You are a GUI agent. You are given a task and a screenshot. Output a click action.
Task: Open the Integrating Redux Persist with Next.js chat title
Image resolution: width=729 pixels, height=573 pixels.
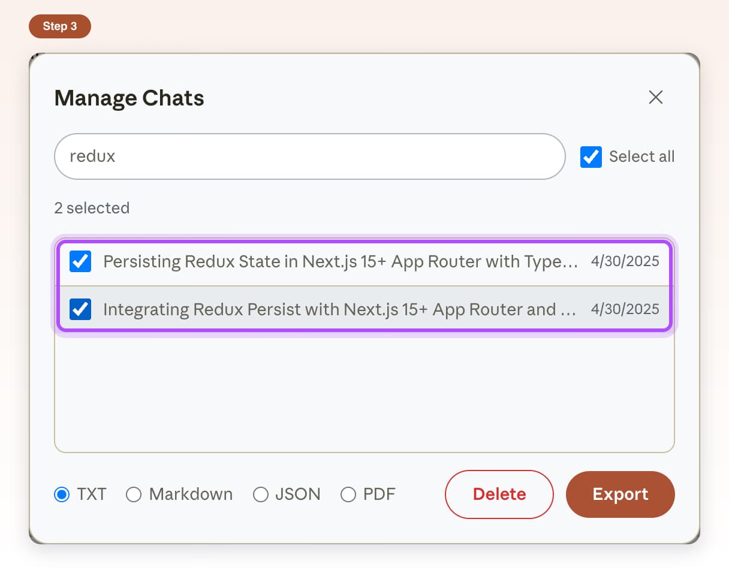coord(339,309)
